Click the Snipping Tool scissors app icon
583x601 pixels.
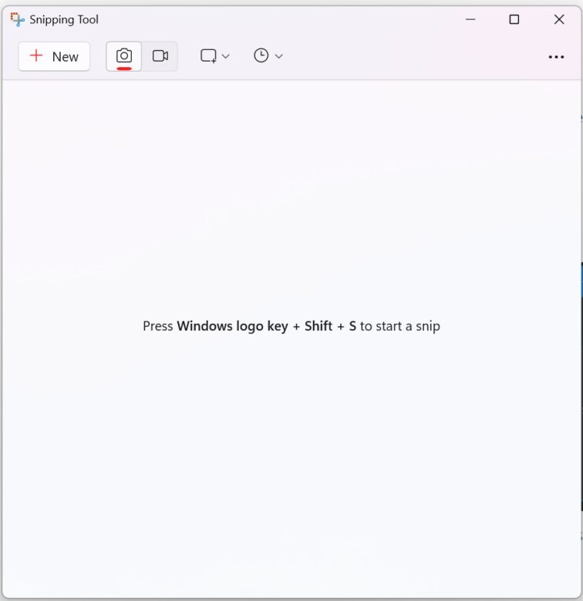tap(17, 19)
